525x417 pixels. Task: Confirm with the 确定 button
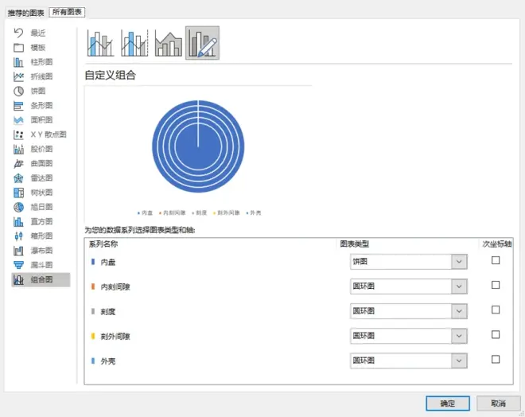coord(448,403)
